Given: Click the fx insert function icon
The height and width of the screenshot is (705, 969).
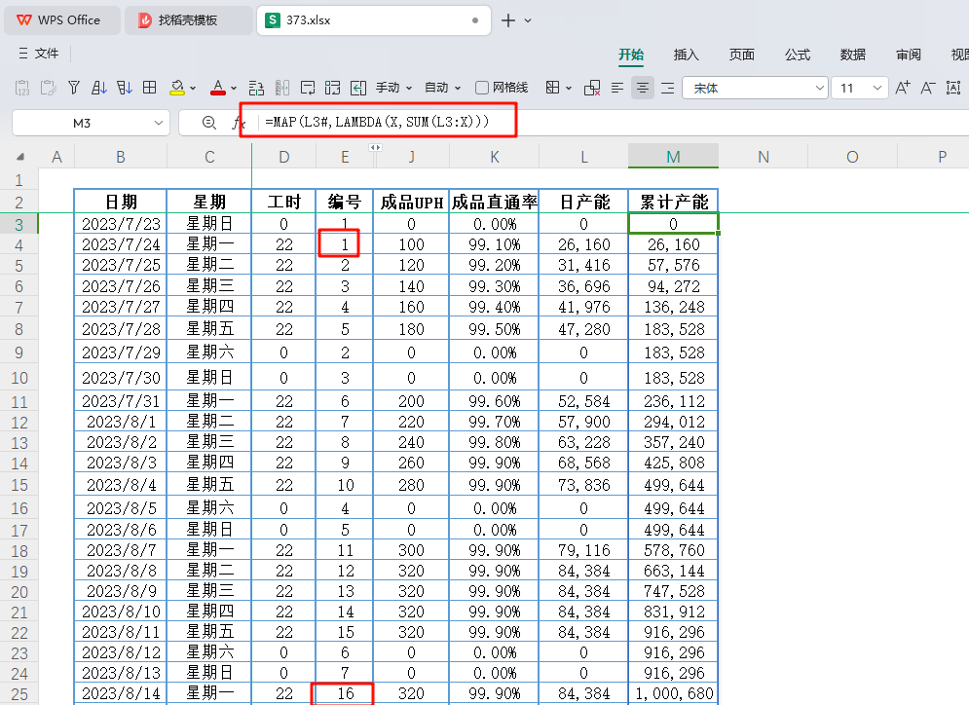Looking at the screenshot, I should click(x=239, y=123).
